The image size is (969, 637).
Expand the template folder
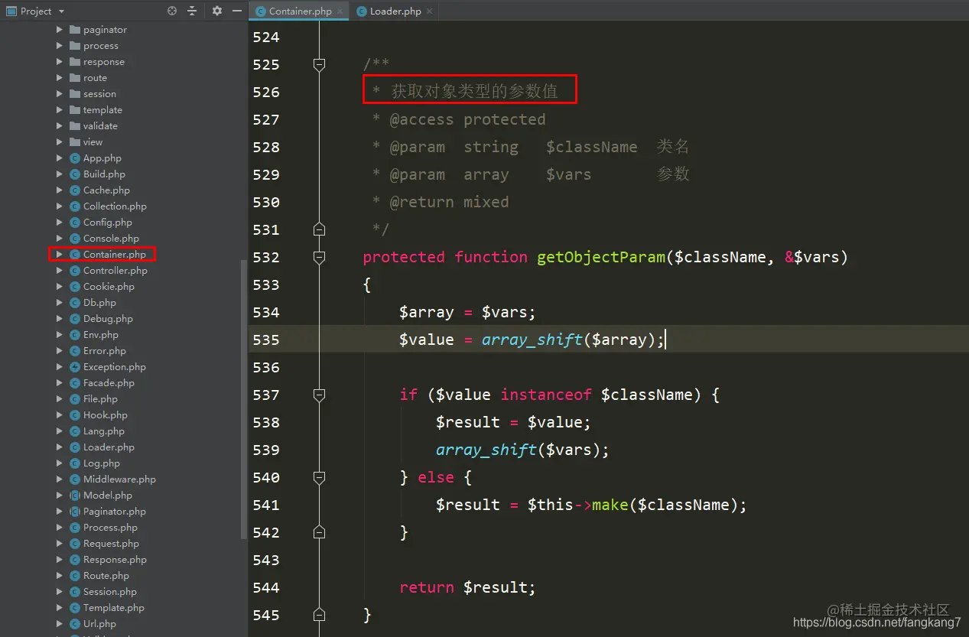click(x=60, y=110)
